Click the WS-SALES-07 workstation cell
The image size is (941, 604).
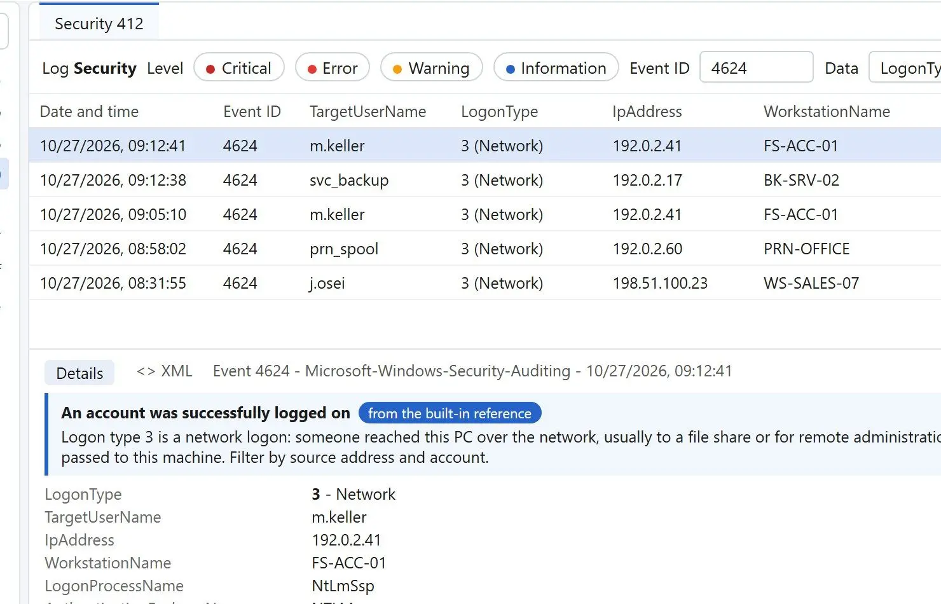click(811, 283)
